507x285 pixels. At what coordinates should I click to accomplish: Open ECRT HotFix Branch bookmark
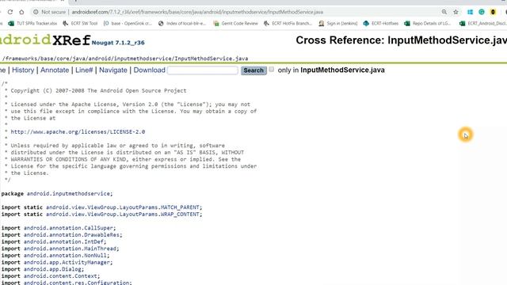point(288,23)
